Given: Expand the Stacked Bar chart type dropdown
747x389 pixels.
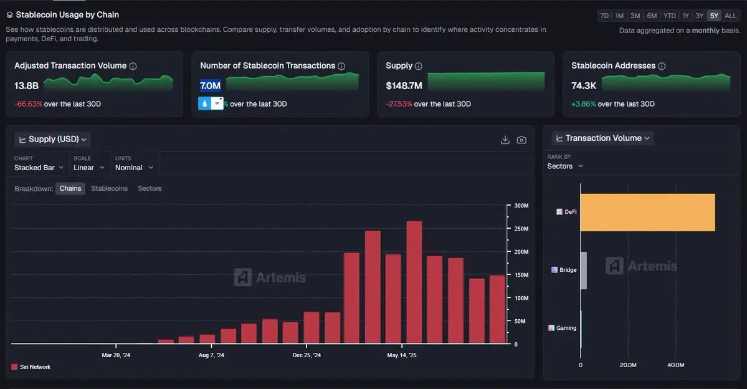Looking at the screenshot, I should click(40, 168).
